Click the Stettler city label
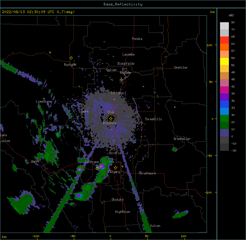 point(181,68)
